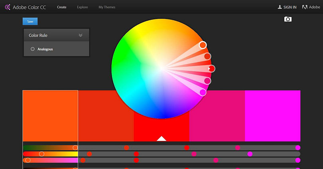Click the sign-in user icon
This screenshot has height=169, width=323.
[280, 7]
